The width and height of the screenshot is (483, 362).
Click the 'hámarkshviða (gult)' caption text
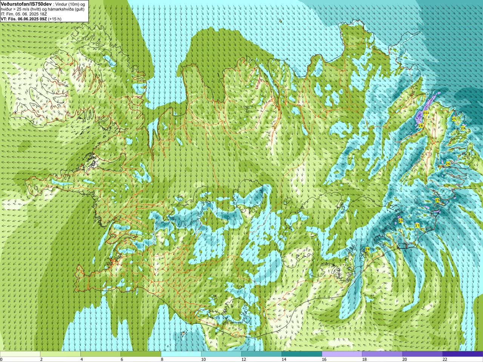[x=65, y=9]
